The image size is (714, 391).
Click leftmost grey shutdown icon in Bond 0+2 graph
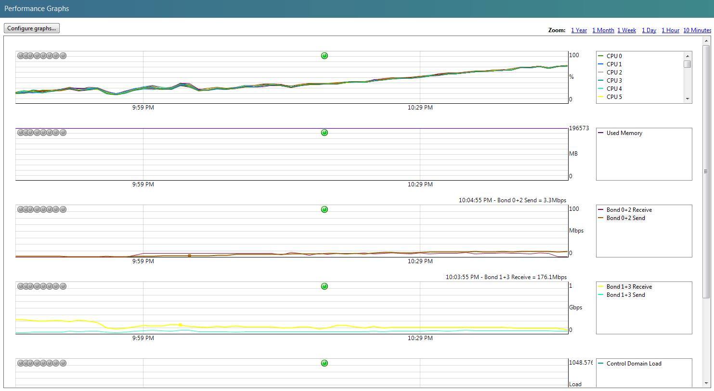[x=20, y=209]
